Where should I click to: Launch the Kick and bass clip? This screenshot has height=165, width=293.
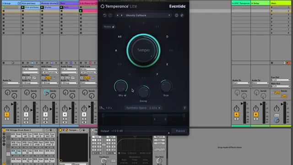[23, 7]
